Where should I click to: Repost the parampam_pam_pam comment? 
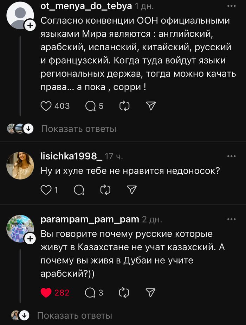[x=125, y=292]
